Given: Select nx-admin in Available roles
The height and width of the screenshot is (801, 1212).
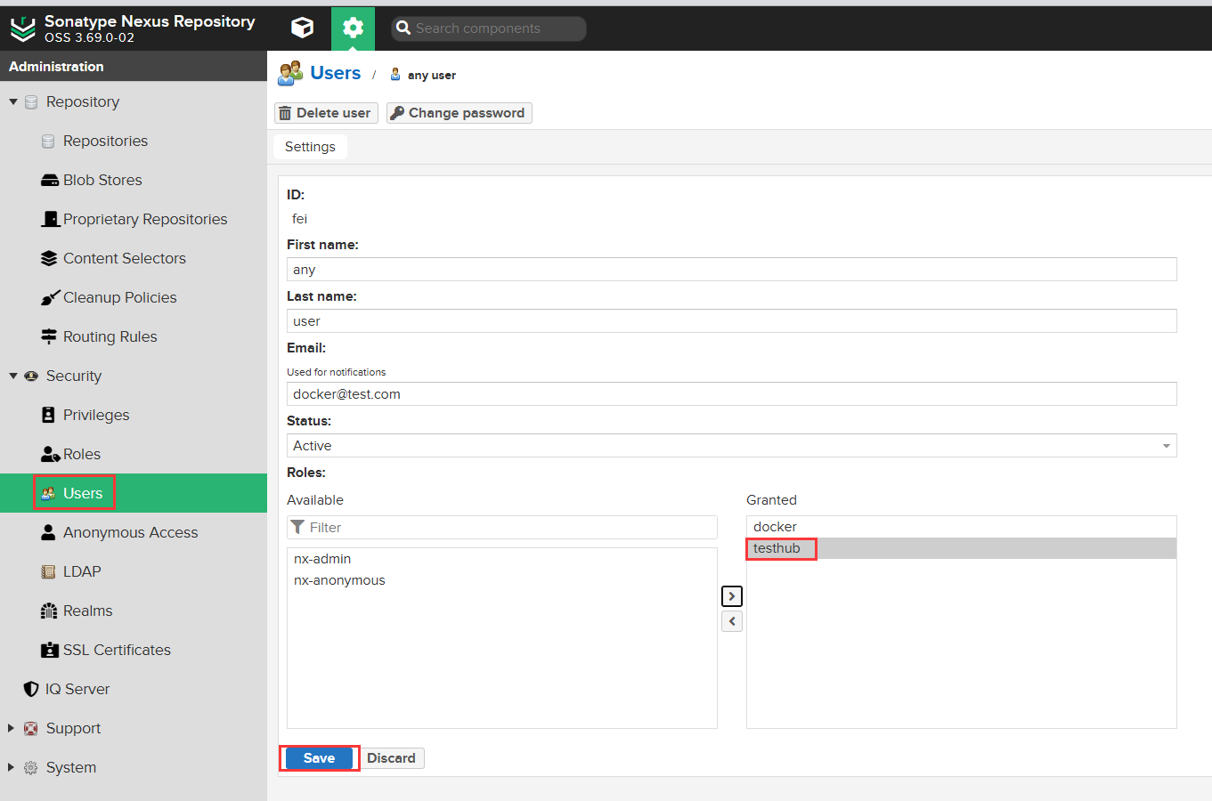Looking at the screenshot, I should [x=502, y=559].
